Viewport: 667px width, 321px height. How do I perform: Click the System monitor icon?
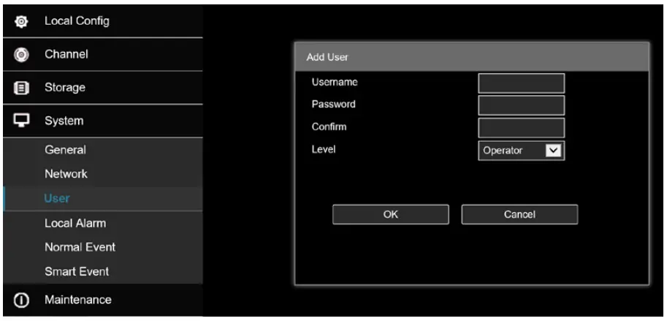pos(21,121)
